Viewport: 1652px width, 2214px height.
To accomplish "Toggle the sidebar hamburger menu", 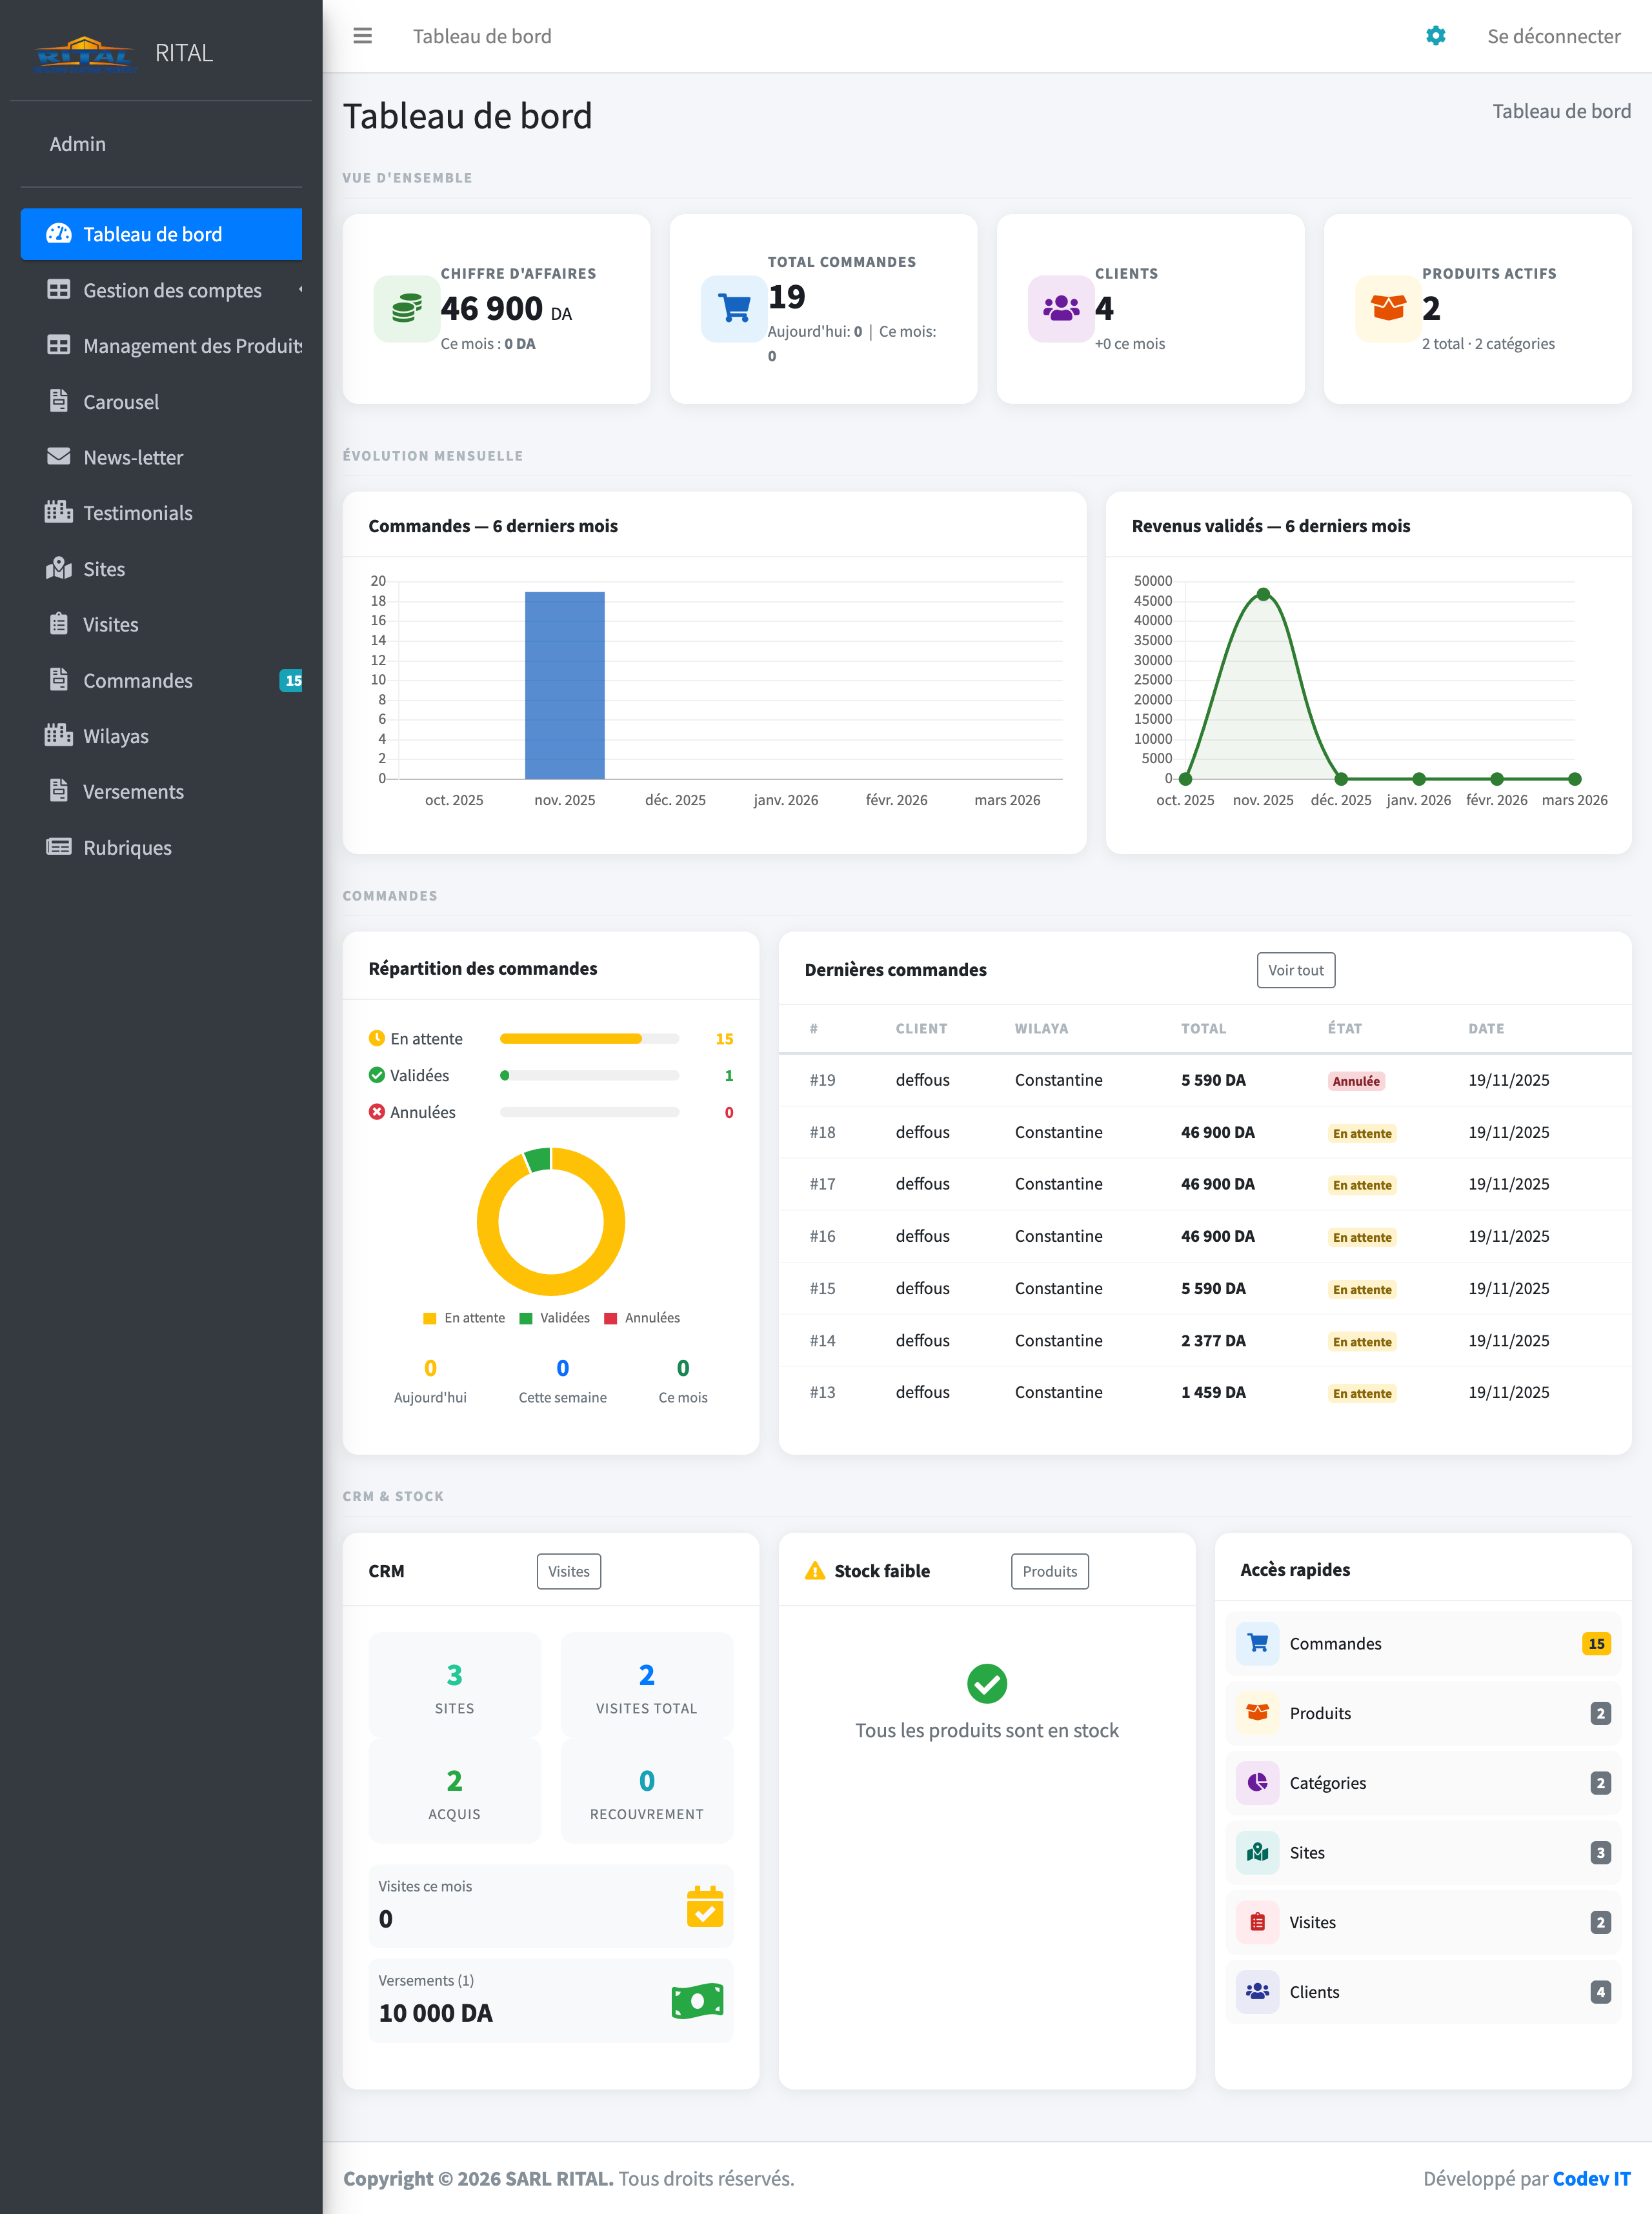I will coord(362,36).
